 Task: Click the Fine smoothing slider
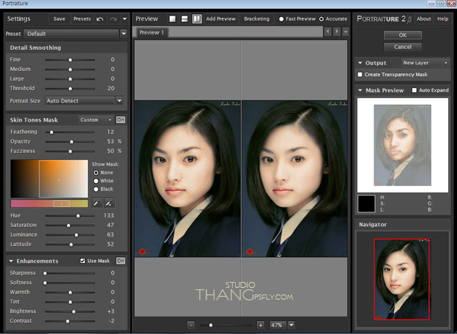[70, 60]
